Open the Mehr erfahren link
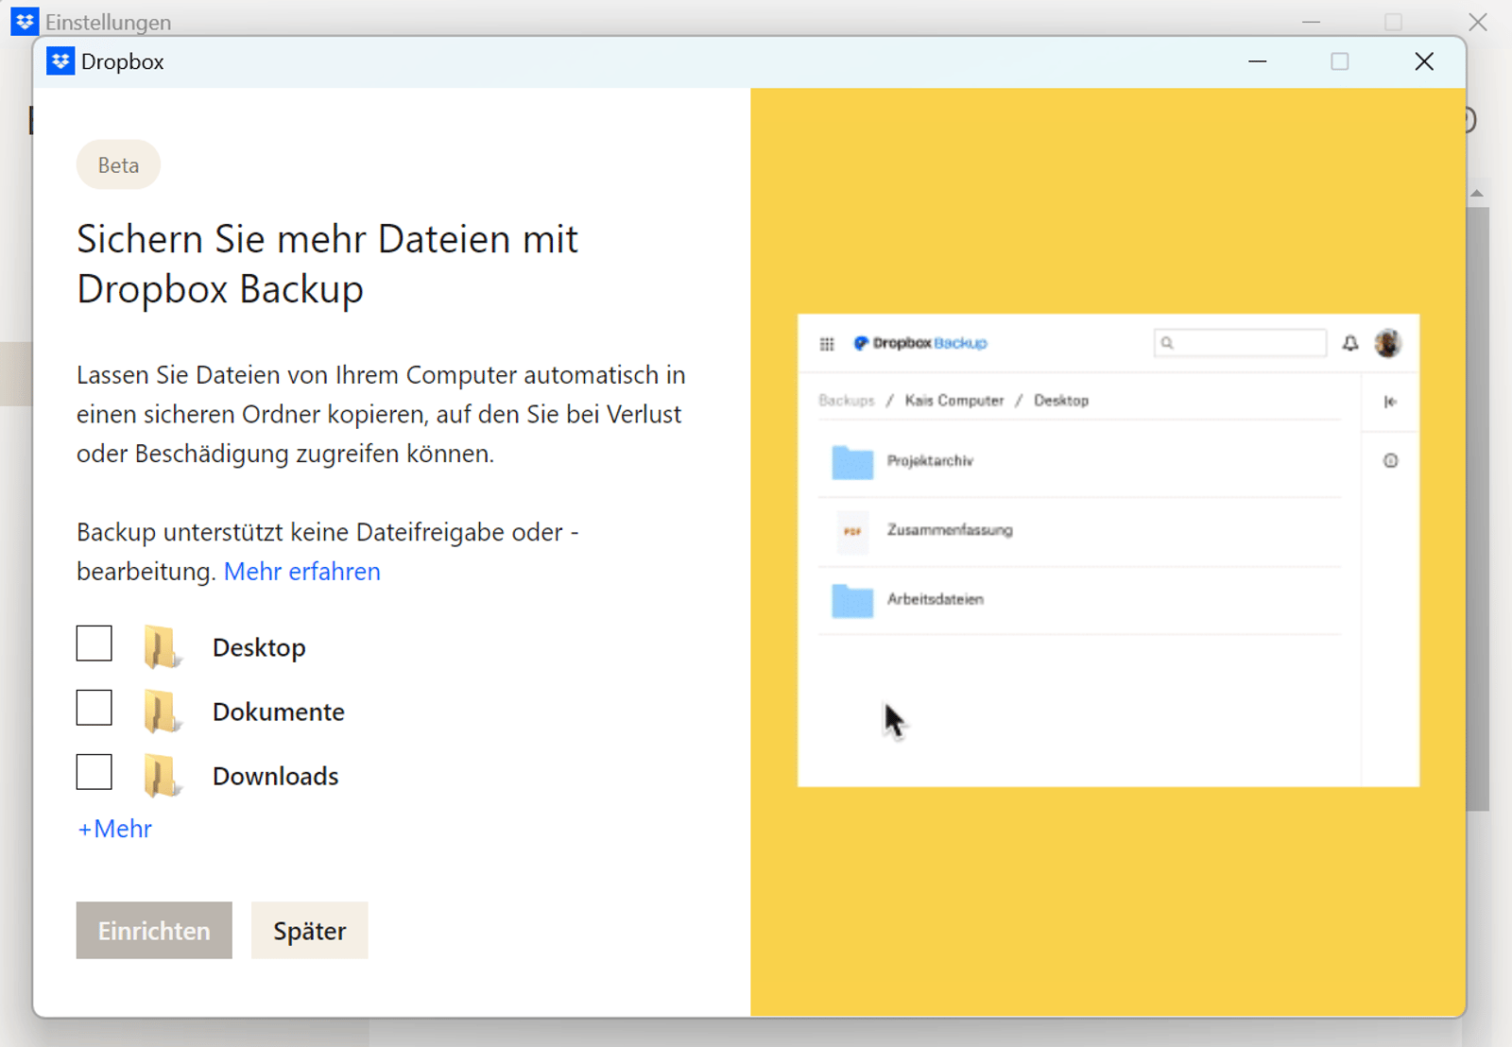This screenshot has width=1512, height=1047. click(301, 572)
